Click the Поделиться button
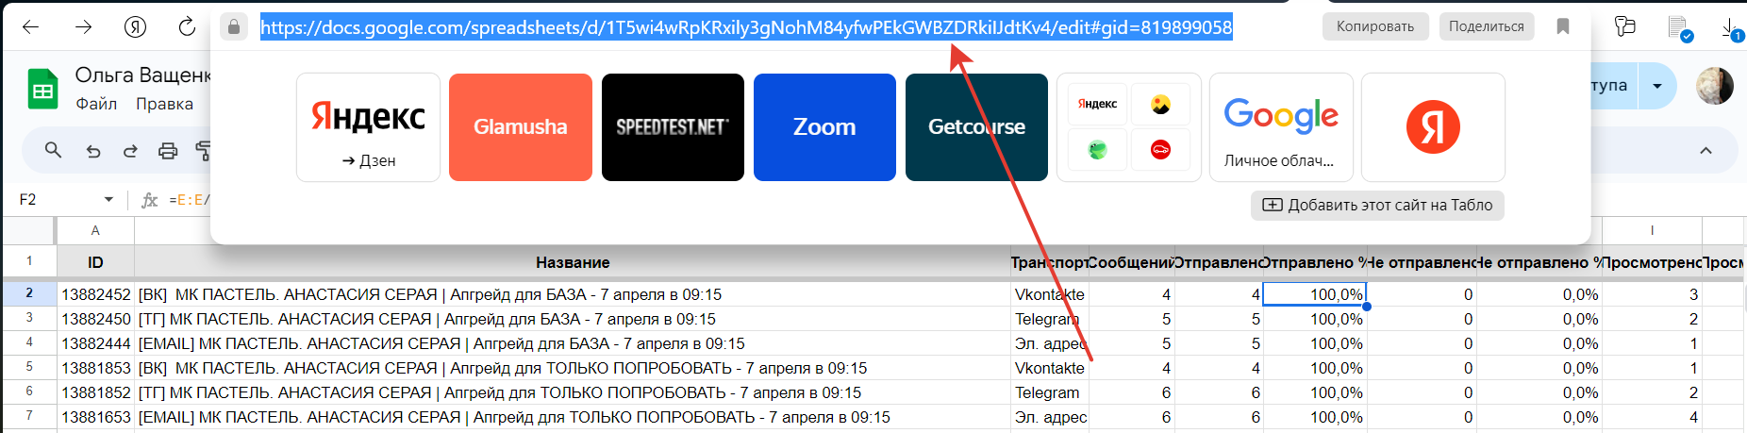The image size is (1747, 433). 1486,26
